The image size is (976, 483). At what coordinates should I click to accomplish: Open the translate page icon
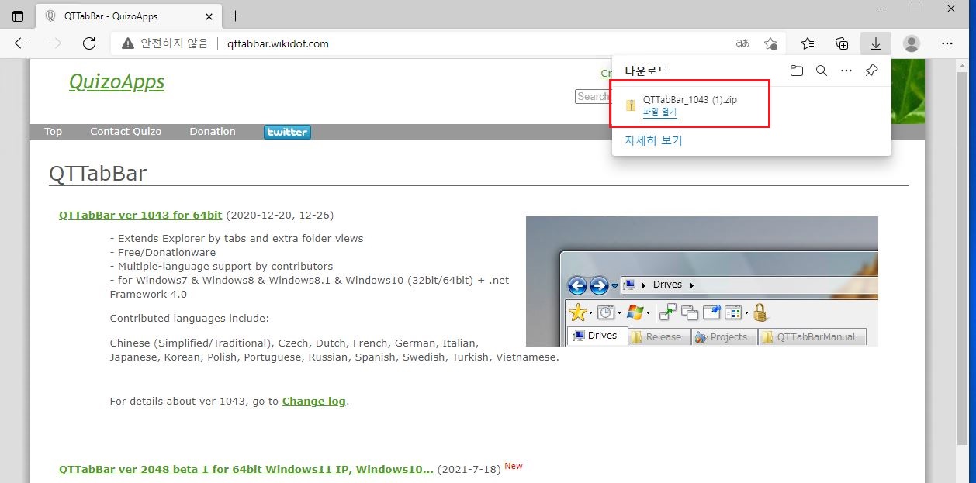pyautogui.click(x=742, y=43)
